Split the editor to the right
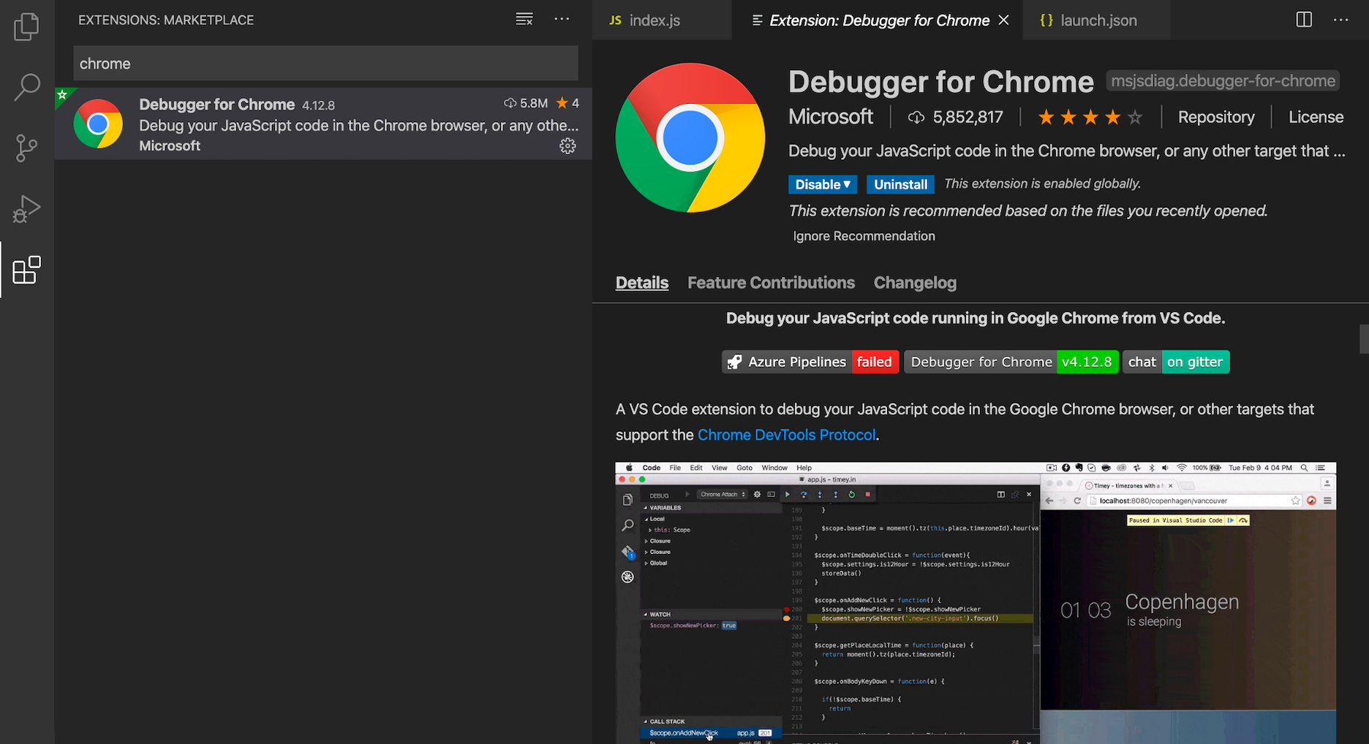Viewport: 1369px width, 744px height. (x=1303, y=20)
